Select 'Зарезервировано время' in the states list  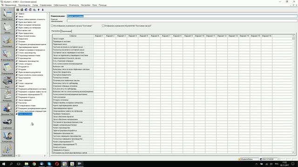(x=28, y=47)
